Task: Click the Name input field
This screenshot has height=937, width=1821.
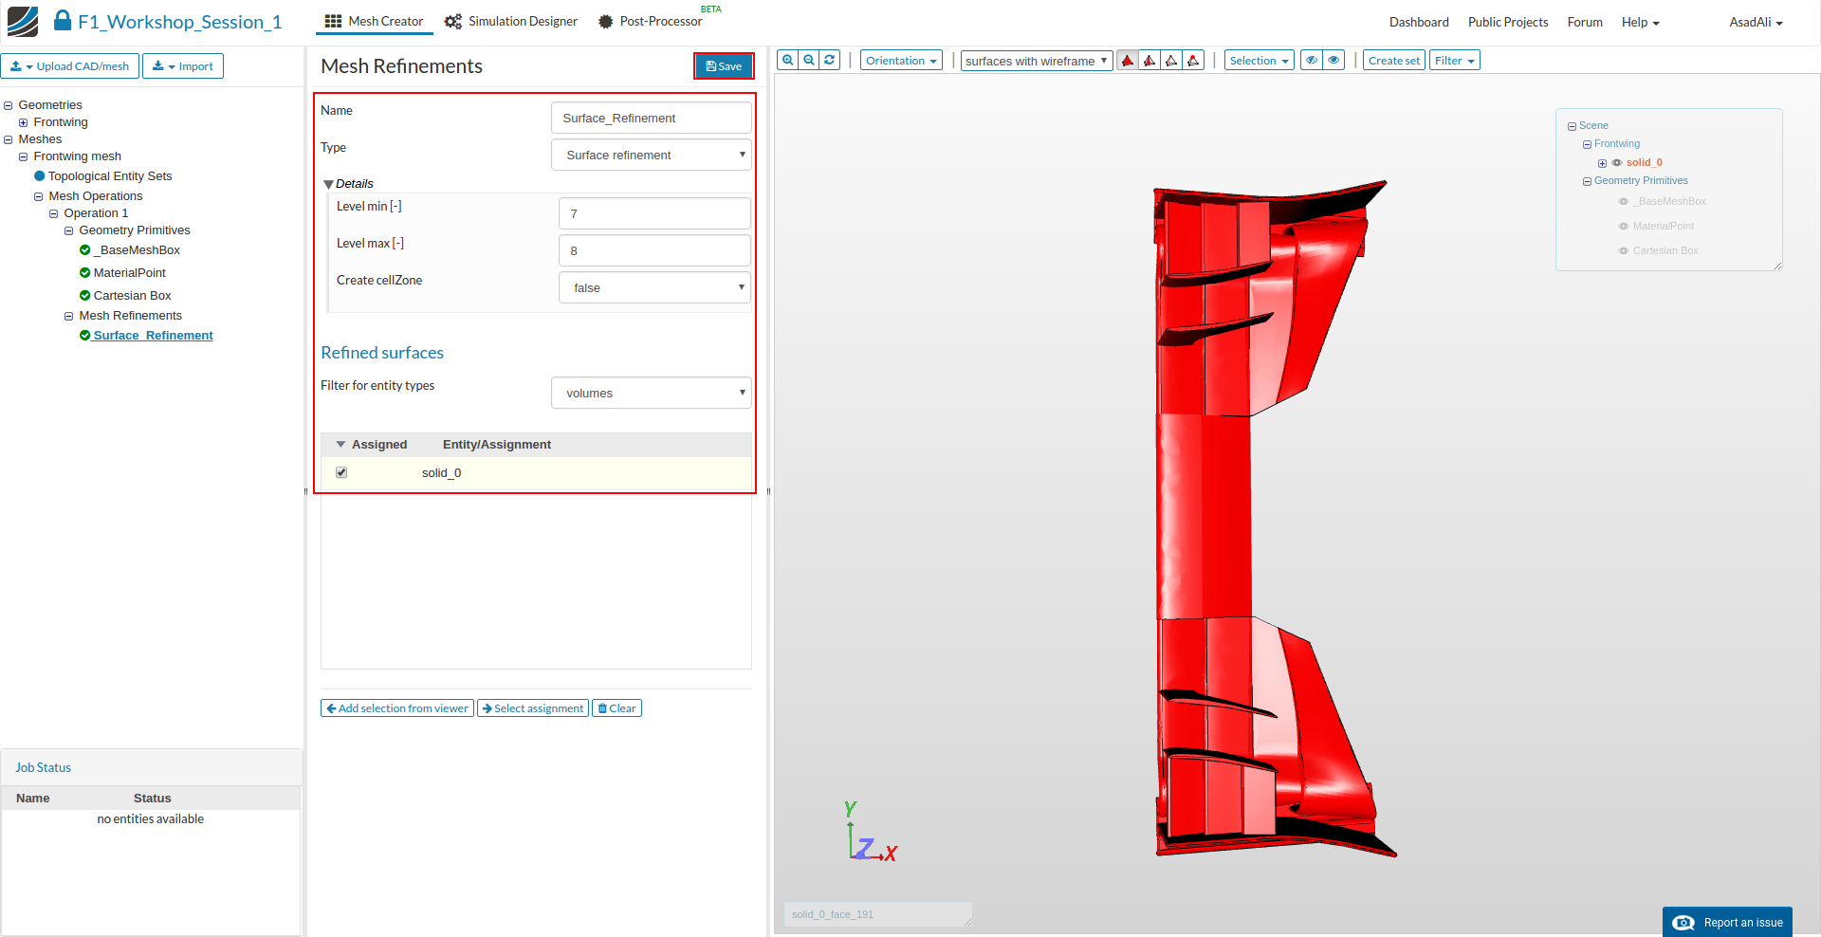Action: pos(651,118)
